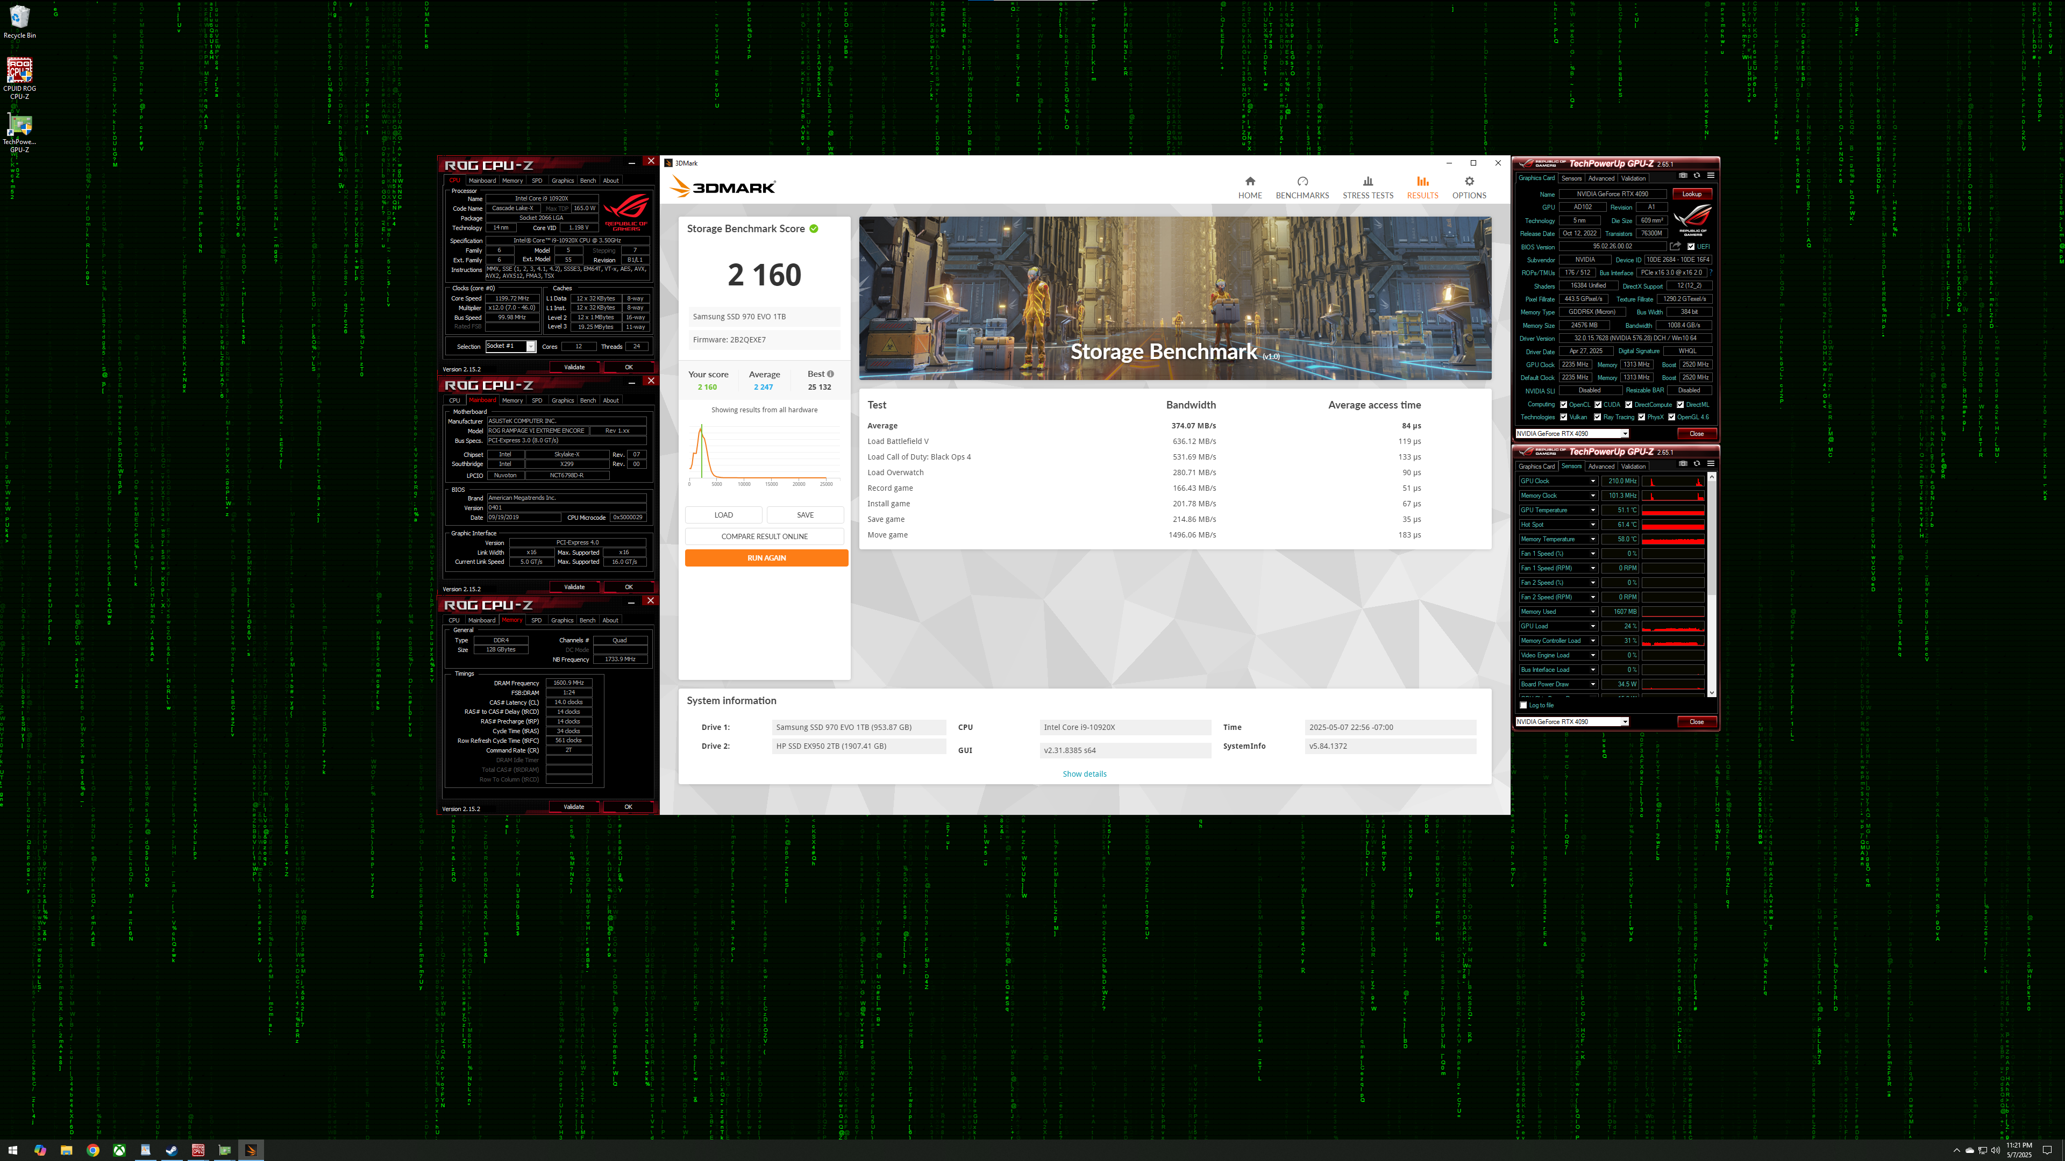This screenshot has width=2065, height=1161.
Task: Take screenshot with camera icon in GPU-Z Sensors window
Action: click(1683, 464)
